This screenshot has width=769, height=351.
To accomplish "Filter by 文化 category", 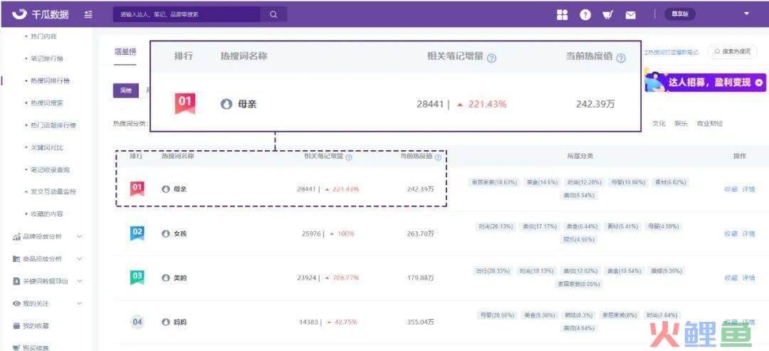I will [x=659, y=124].
